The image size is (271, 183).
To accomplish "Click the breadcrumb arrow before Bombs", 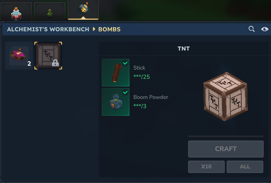I will coord(94,29).
